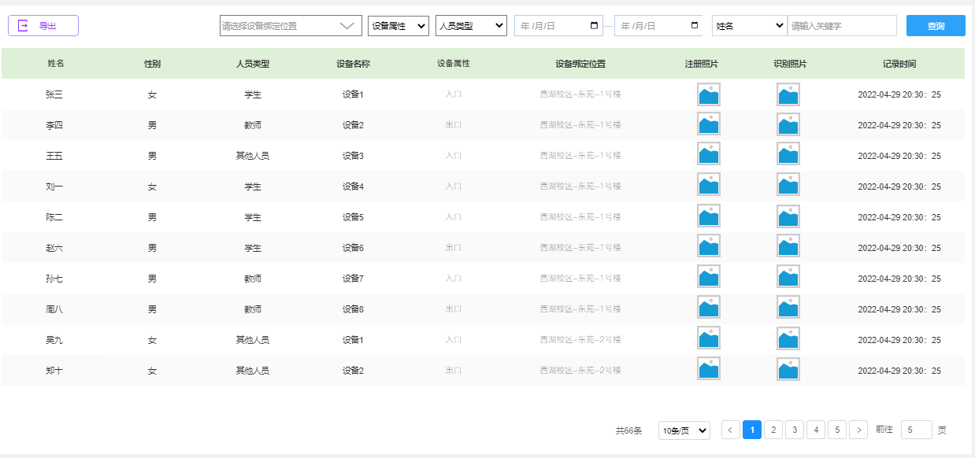
Task: View 吴九's recognition photo
Action: [x=788, y=338]
